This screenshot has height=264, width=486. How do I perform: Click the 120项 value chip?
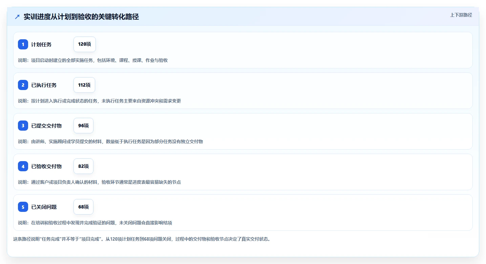pyautogui.click(x=85, y=44)
